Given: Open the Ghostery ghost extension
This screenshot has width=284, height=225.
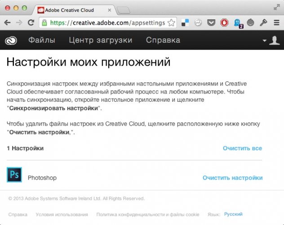Looking at the screenshot, I should pyautogui.click(x=238, y=23).
